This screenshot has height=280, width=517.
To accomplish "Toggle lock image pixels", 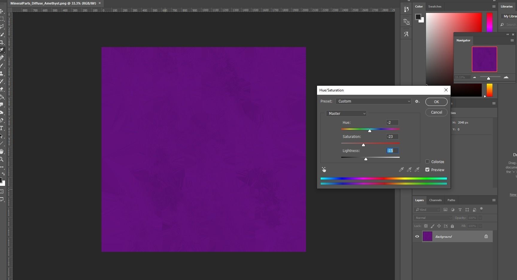I will coord(432,226).
